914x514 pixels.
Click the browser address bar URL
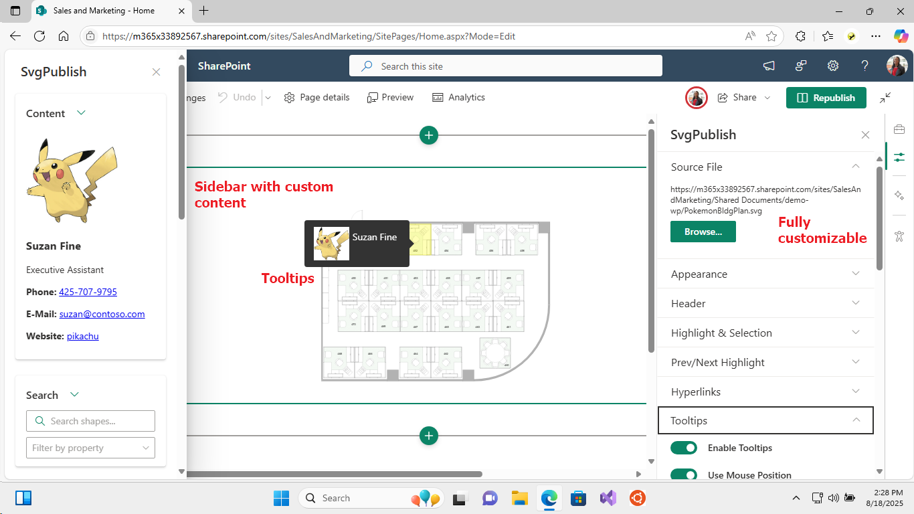[x=308, y=36]
